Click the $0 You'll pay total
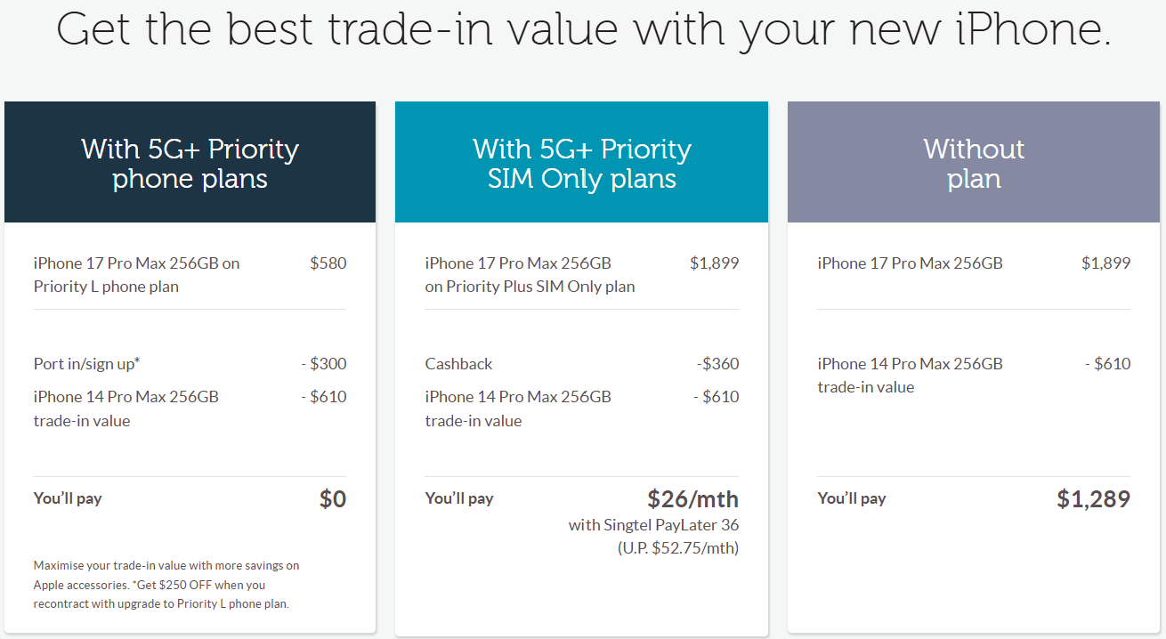The width and height of the screenshot is (1166, 639). [332, 499]
